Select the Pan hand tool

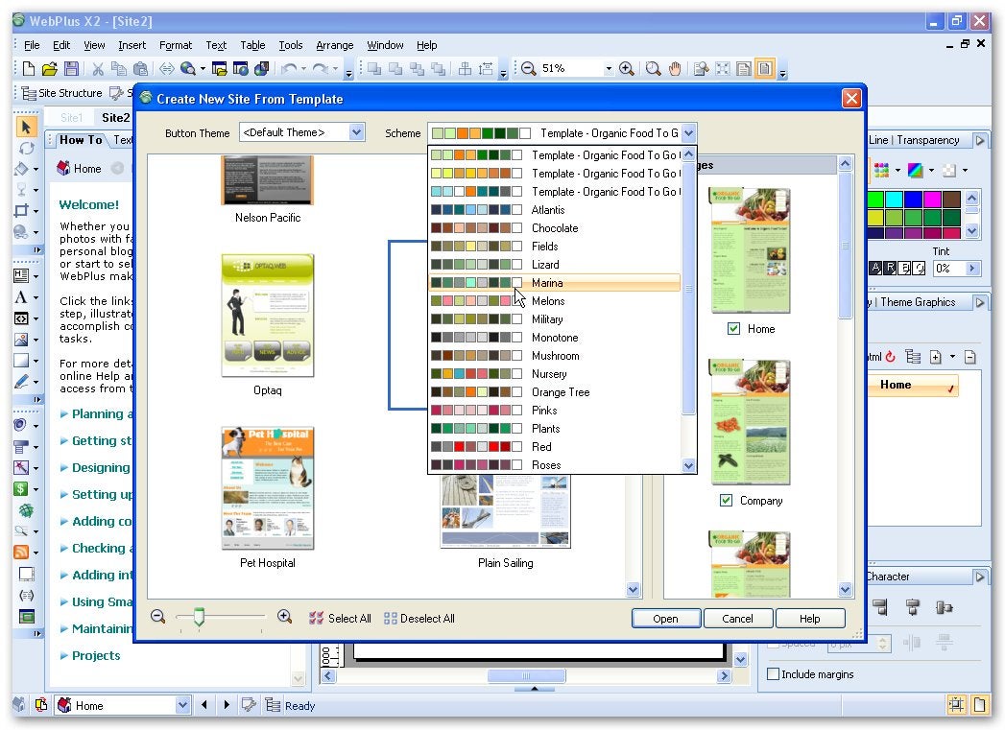tap(674, 68)
